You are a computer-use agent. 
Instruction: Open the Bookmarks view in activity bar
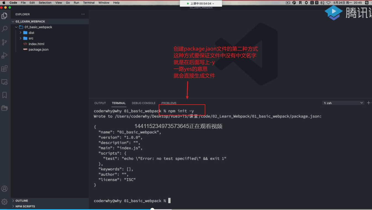click(4, 95)
